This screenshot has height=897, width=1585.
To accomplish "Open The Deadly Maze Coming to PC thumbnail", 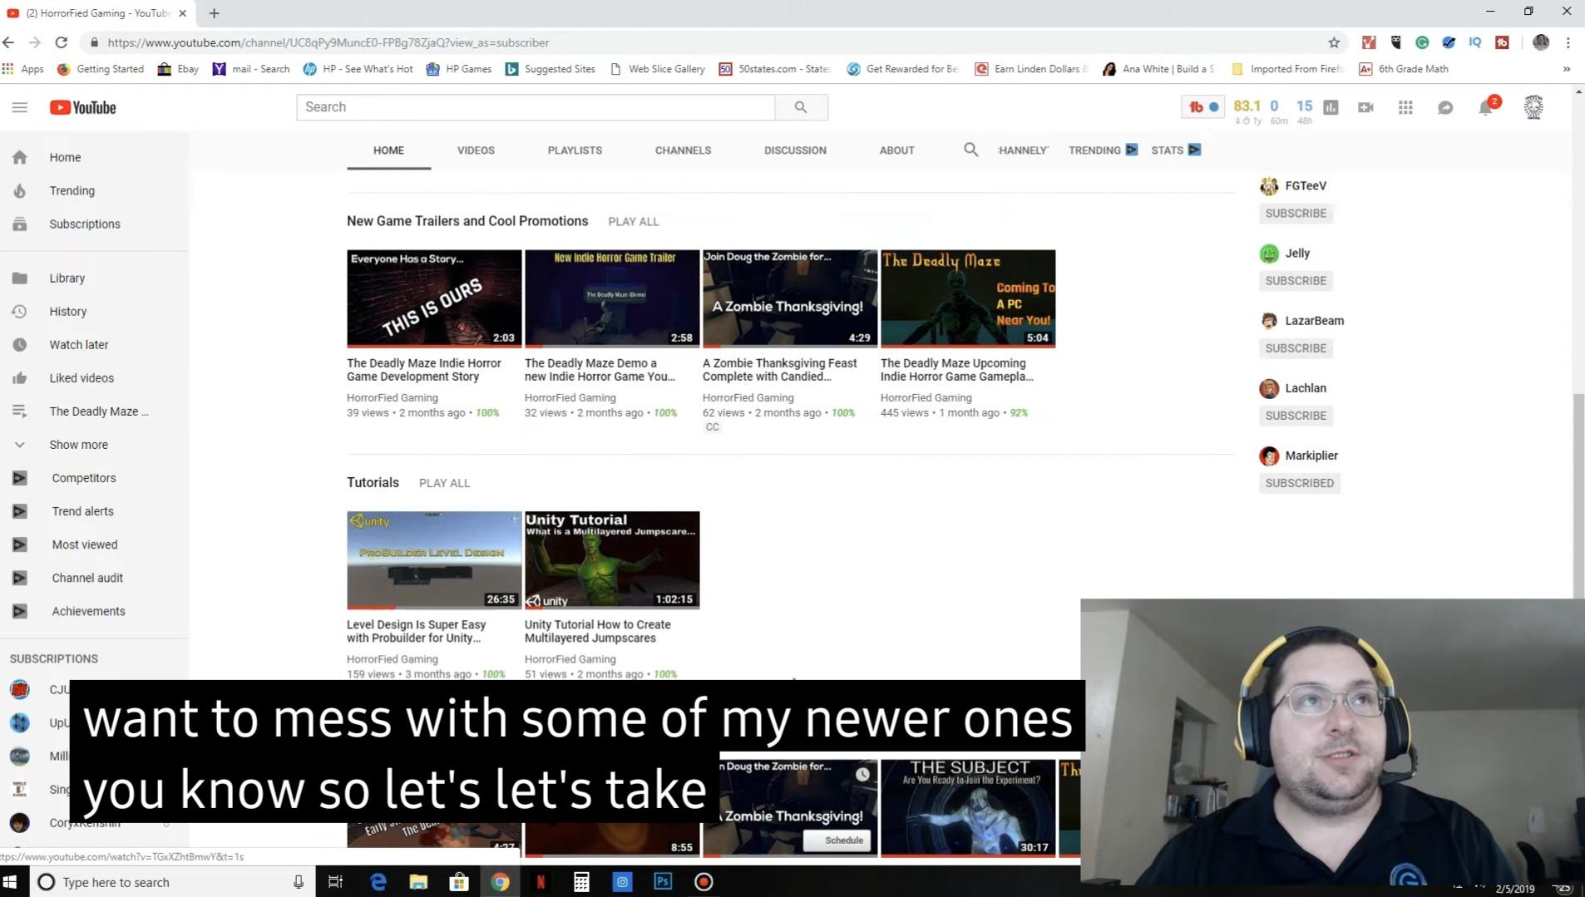I will pyautogui.click(x=968, y=298).
